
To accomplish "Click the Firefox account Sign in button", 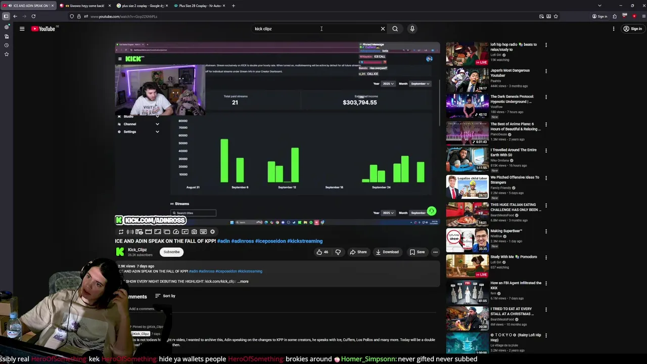I will point(599,16).
